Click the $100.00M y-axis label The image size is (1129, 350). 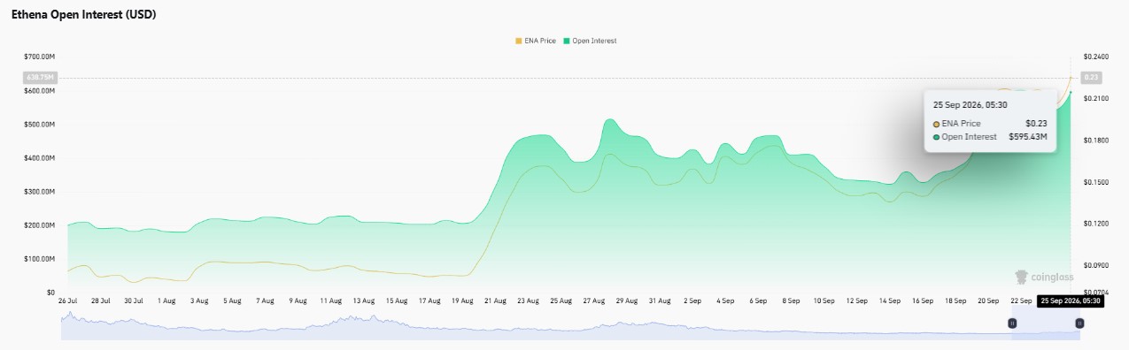(x=39, y=258)
